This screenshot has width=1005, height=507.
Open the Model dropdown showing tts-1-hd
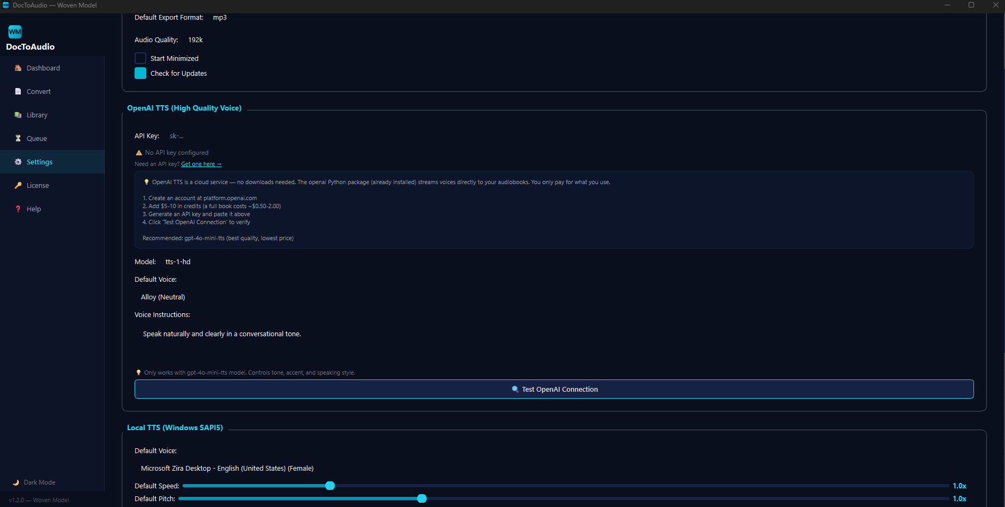178,262
